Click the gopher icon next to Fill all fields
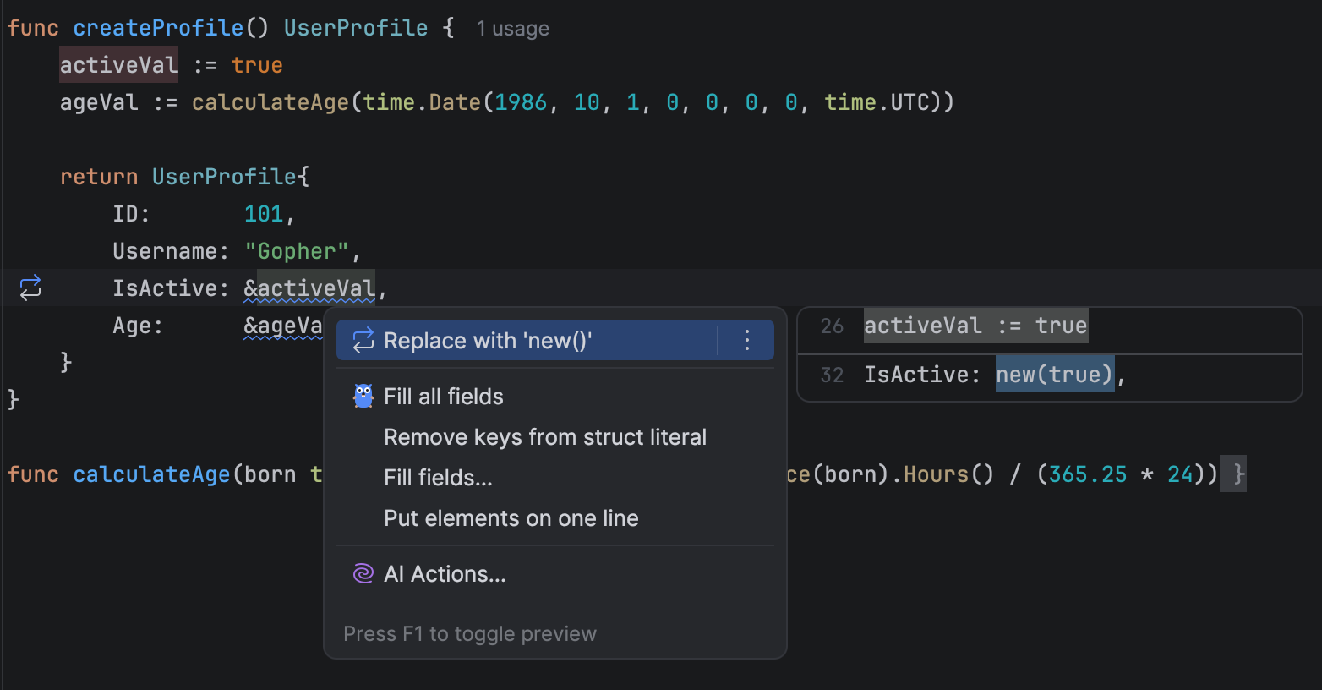This screenshot has width=1322, height=690. click(363, 397)
